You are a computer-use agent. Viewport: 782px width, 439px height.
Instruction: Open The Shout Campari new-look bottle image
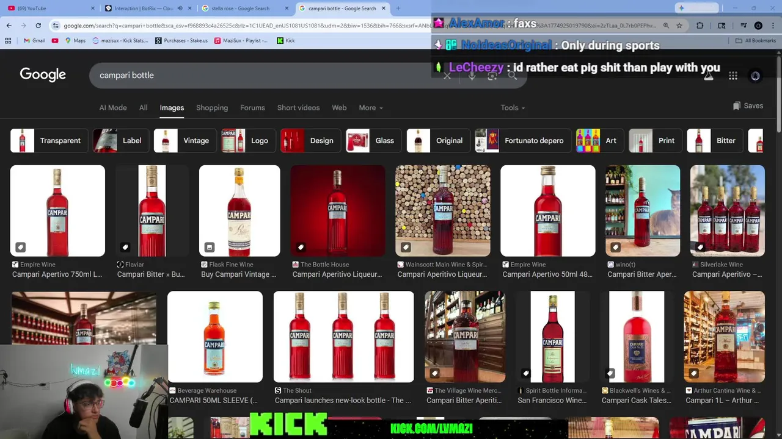[343, 337]
